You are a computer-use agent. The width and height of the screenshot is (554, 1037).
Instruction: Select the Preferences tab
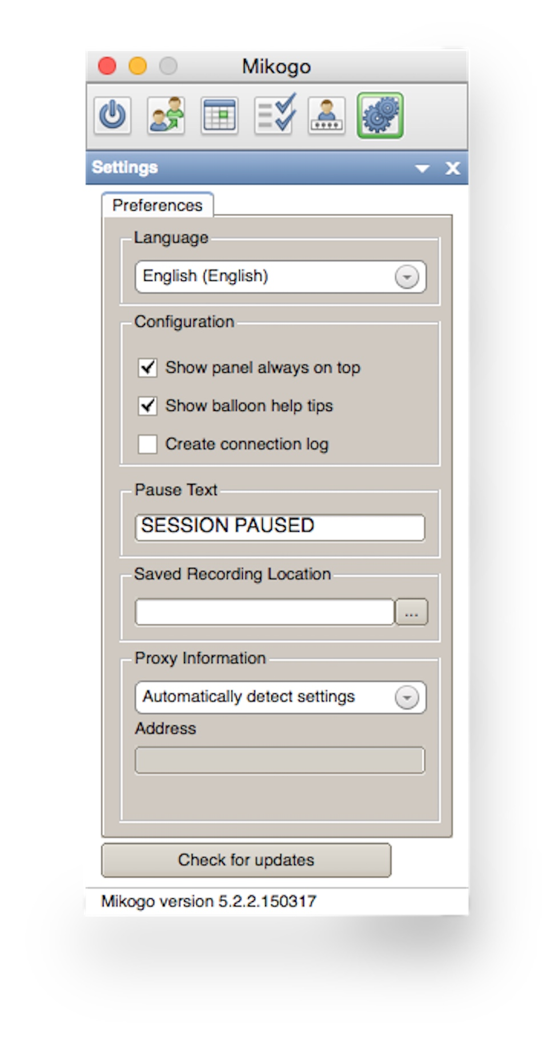[x=158, y=205]
